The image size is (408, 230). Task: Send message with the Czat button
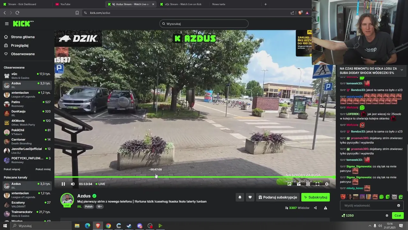tap(398, 216)
